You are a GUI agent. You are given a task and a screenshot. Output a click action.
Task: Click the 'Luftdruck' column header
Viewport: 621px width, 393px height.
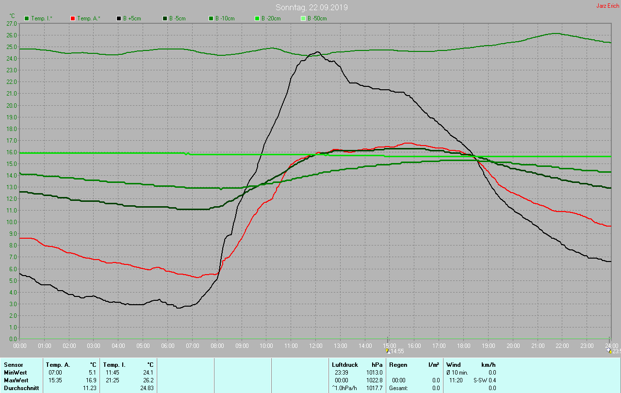tap(345, 365)
